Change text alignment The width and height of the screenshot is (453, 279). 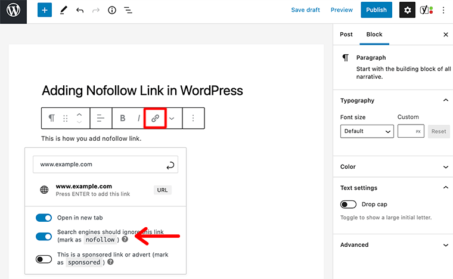pyautogui.click(x=101, y=118)
